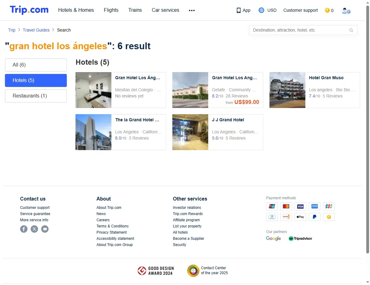Click the Visa payment icon
This screenshot has width=370, height=285.
(300, 206)
